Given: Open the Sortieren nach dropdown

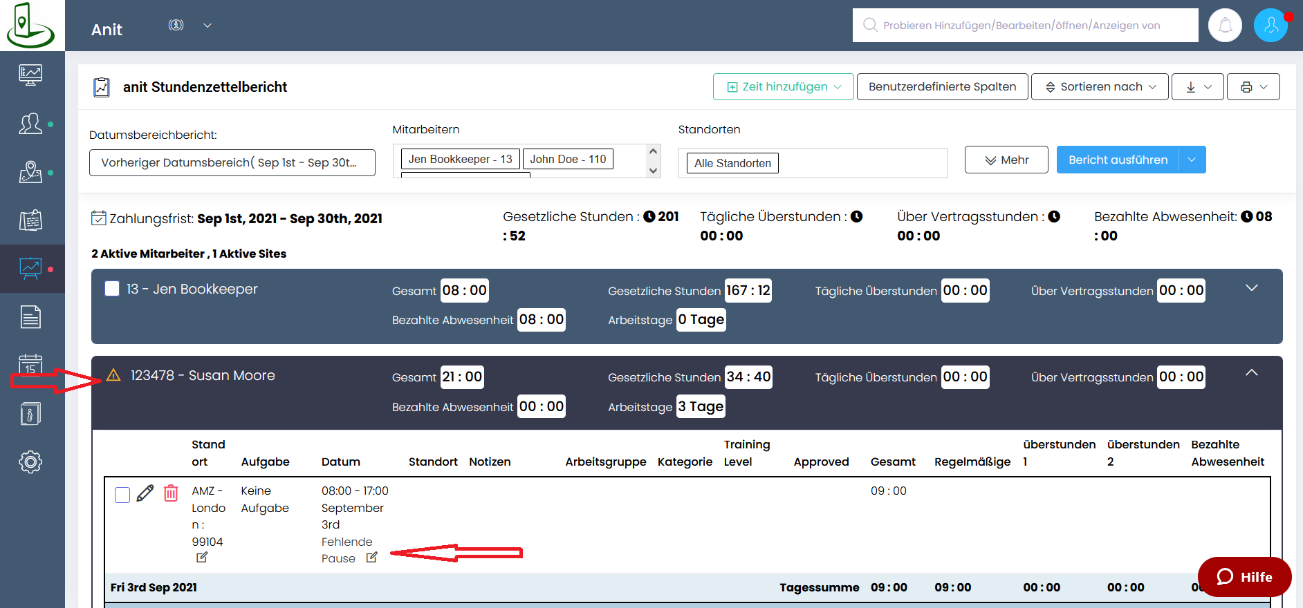Looking at the screenshot, I should click(1100, 87).
